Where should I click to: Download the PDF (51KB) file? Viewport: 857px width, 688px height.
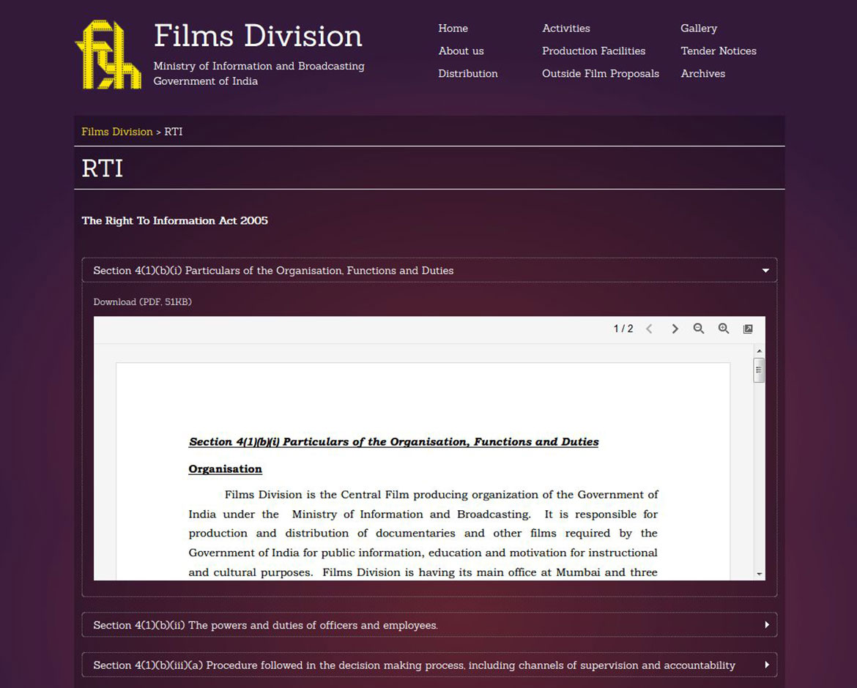[142, 302]
